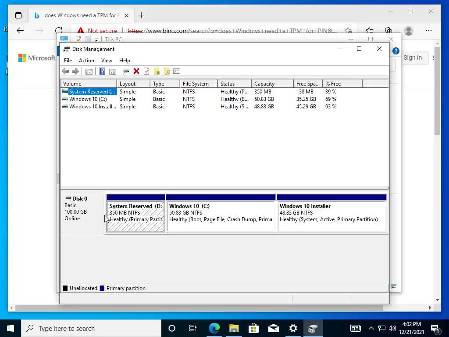
Task: Click the Properties checkmark toolbar icon
Action: (146, 71)
